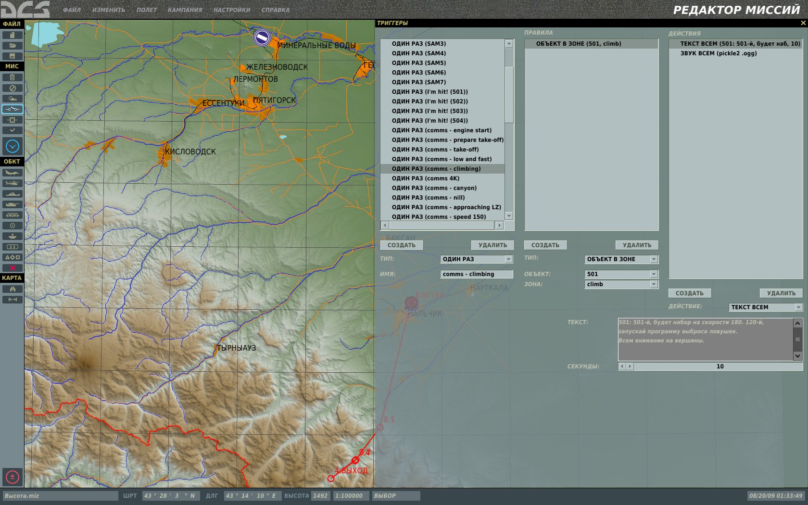Click the СЕКУНДЫ slider track showing 10
Image resolution: width=808 pixels, height=505 pixels.
[719, 366]
